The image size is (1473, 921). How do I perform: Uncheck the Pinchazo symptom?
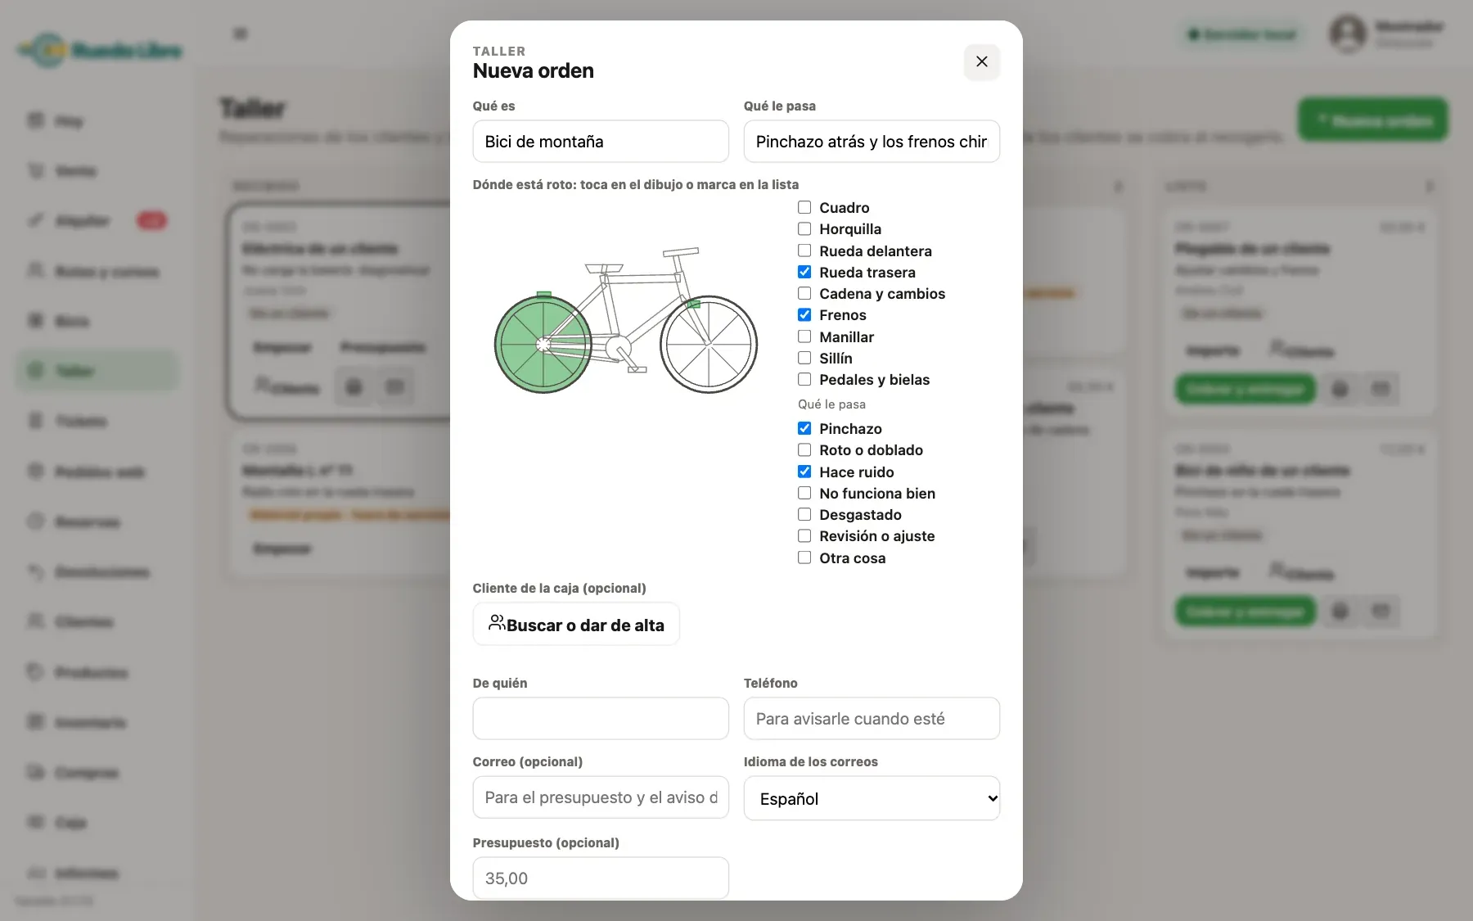804,428
